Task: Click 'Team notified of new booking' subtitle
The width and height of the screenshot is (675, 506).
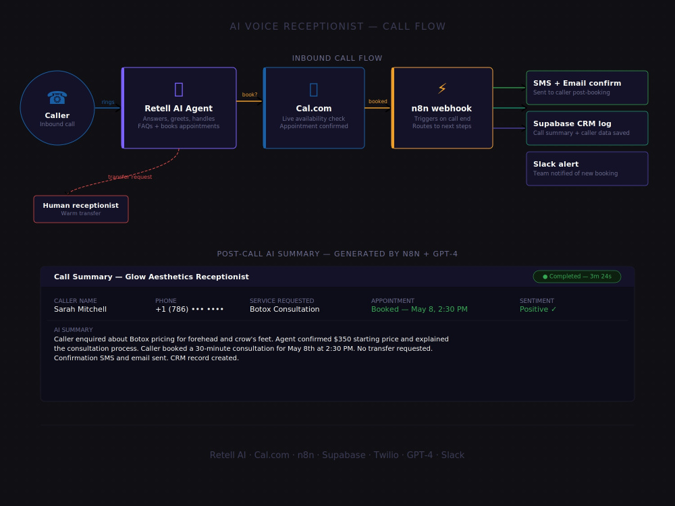Action: [x=575, y=173]
